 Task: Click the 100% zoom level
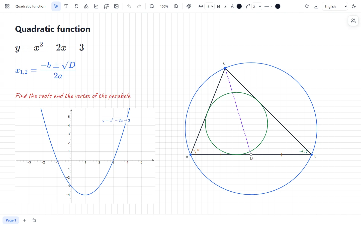pos(164,7)
